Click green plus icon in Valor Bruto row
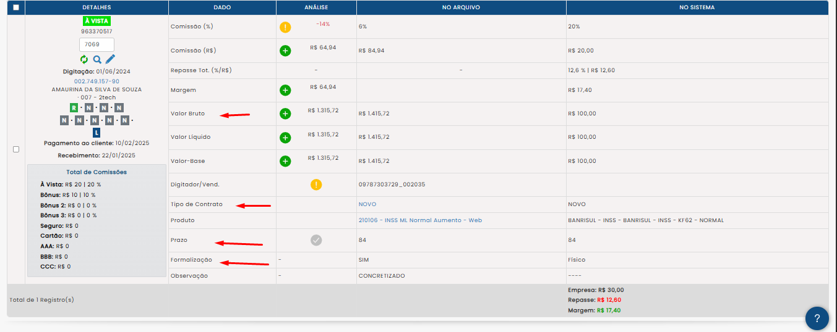This screenshot has width=837, height=332. click(x=285, y=114)
